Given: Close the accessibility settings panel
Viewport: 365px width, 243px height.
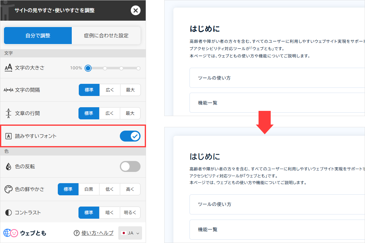Looking at the screenshot, I should (135, 11).
